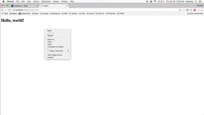The image size is (204, 115).
Task: Open the site info icon in the address bar
Action: (13, 10)
